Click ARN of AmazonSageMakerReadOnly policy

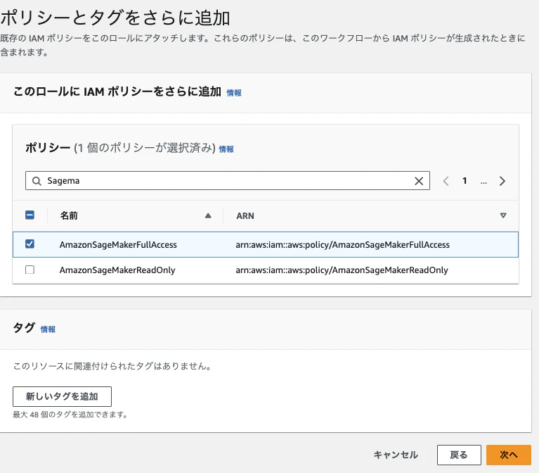coord(342,270)
